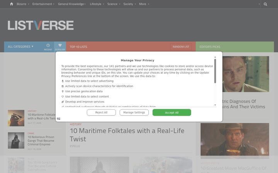This screenshot has height=173, width=278.
Task: Expand the Society menu
Action: (130, 4)
